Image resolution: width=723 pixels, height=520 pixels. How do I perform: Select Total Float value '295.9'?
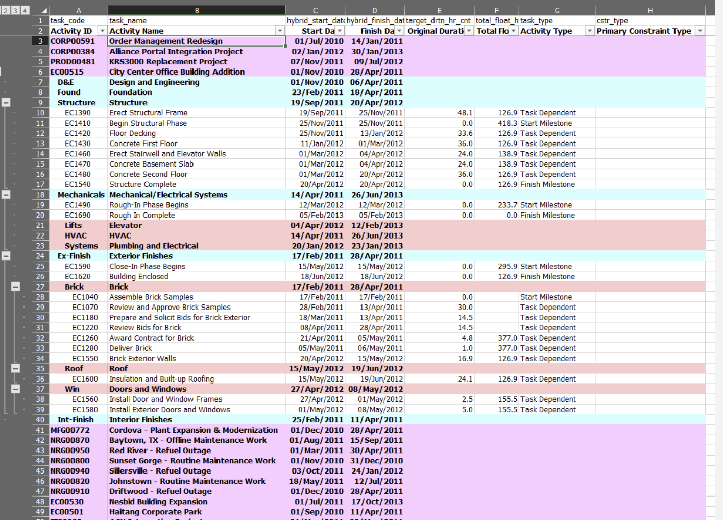(x=496, y=266)
